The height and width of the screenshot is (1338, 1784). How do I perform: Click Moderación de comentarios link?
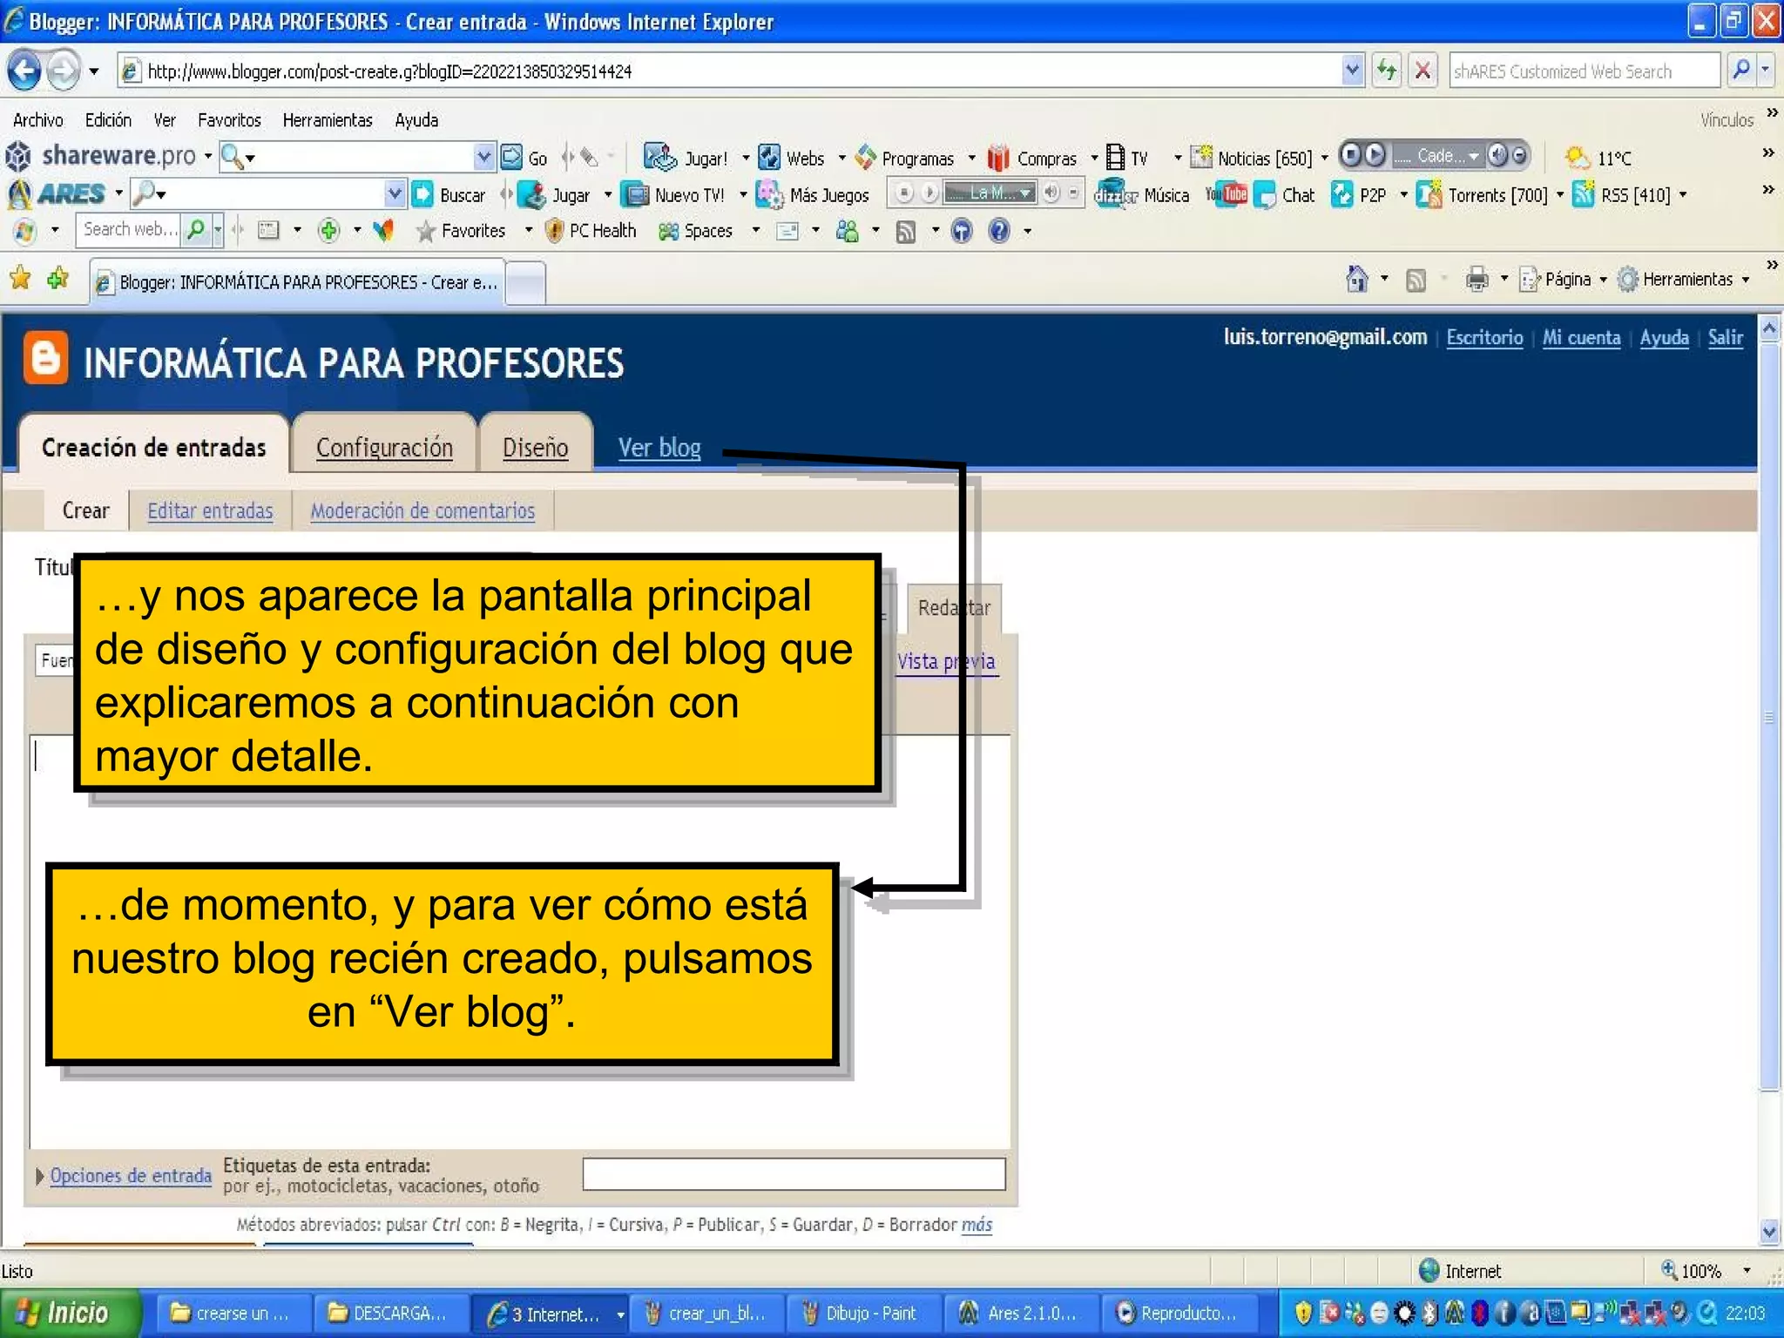coord(422,510)
